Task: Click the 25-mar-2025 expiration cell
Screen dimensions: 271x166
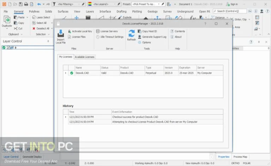Action: (187, 73)
